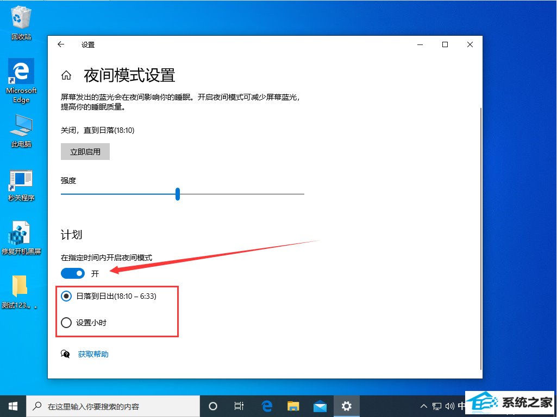Turn off the scheduled night light toggle
Screen dimensions: 557x417
(x=73, y=273)
